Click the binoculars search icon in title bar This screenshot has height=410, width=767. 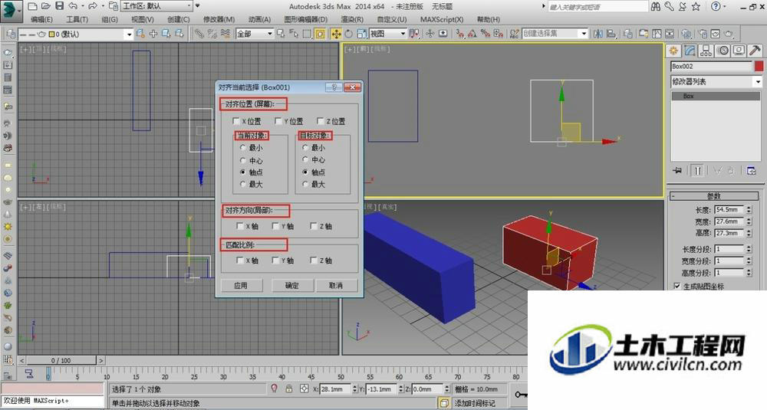click(656, 6)
